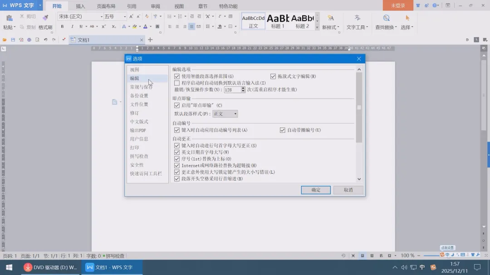The width and height of the screenshot is (490, 275).
Task: Click the increase indent icon
Action: (x=199, y=16)
